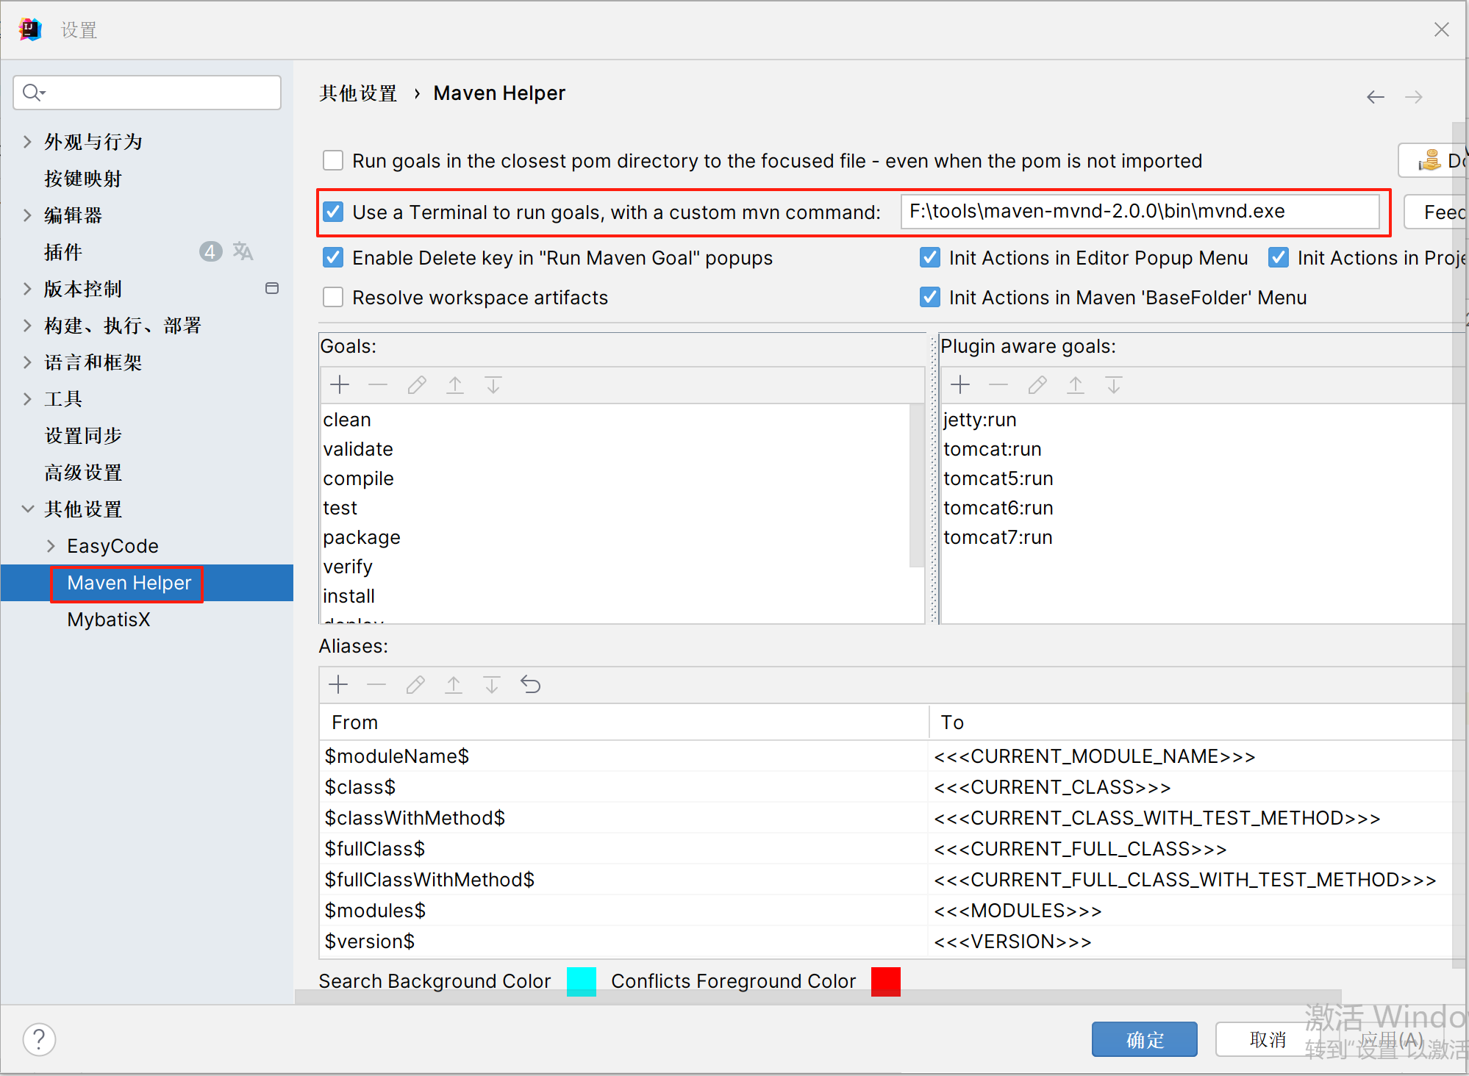Screen dimensions: 1469x1076
Task: Click the reset aliases undo arrow icon
Action: pos(530,685)
